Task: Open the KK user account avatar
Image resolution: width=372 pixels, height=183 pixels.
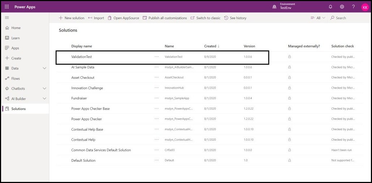Action: [365, 7]
